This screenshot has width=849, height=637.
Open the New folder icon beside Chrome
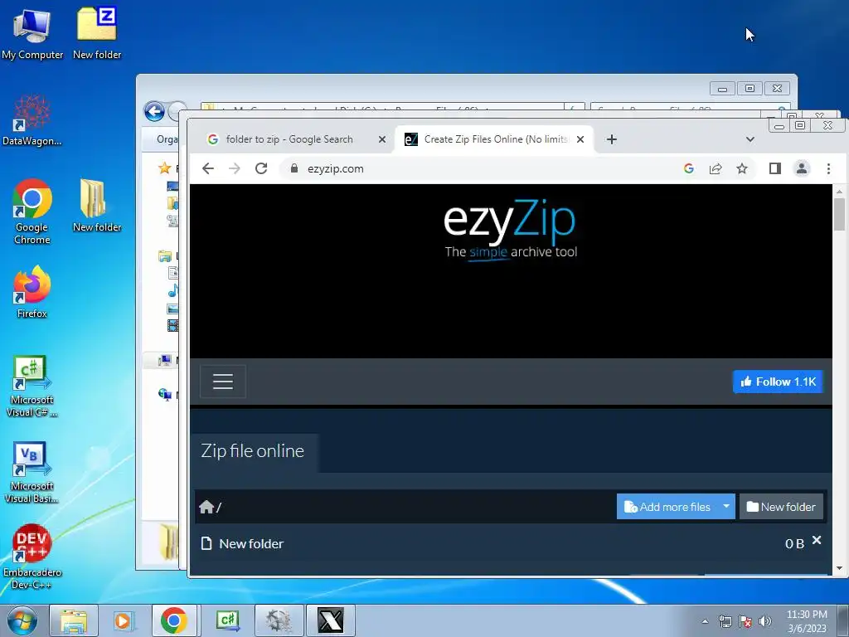pyautogui.click(x=97, y=206)
